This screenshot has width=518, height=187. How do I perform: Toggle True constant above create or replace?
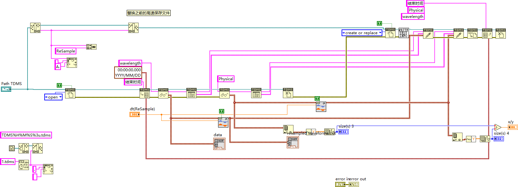coord(379,23)
